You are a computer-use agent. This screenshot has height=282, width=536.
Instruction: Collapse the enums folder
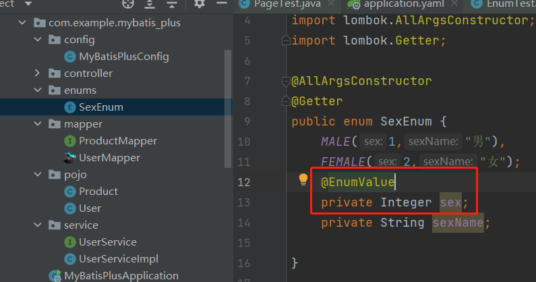[38, 90]
